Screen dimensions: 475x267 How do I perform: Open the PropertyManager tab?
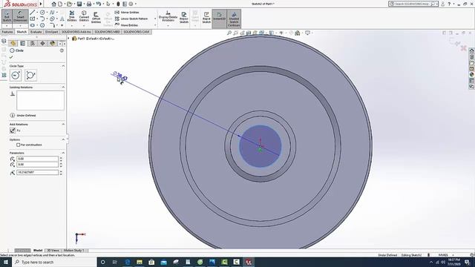[23, 44]
